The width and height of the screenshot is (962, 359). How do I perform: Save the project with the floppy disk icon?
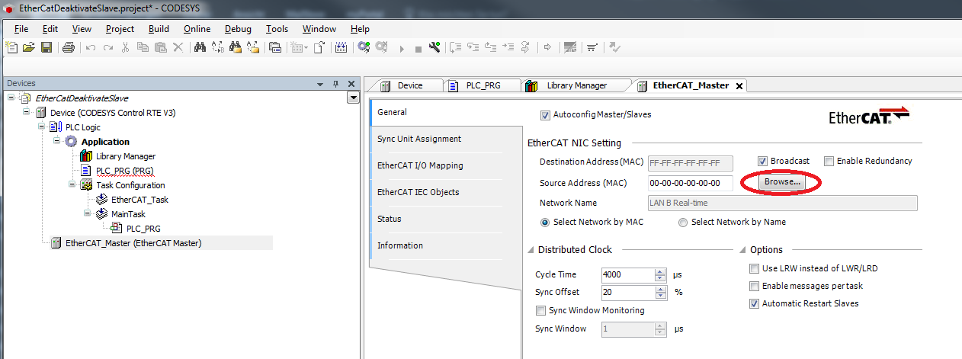tap(46, 47)
